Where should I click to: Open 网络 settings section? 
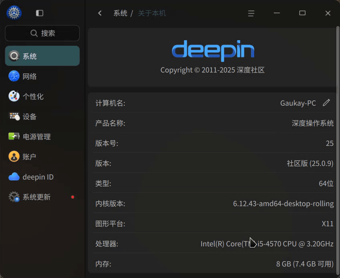click(42, 76)
